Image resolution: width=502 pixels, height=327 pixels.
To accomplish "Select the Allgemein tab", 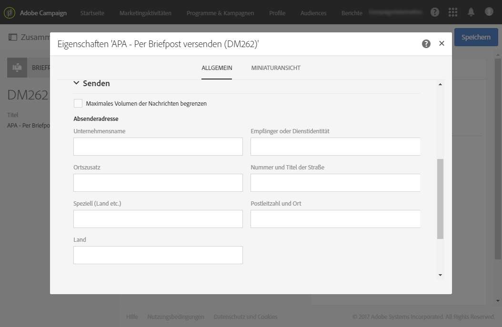I will pyautogui.click(x=217, y=68).
